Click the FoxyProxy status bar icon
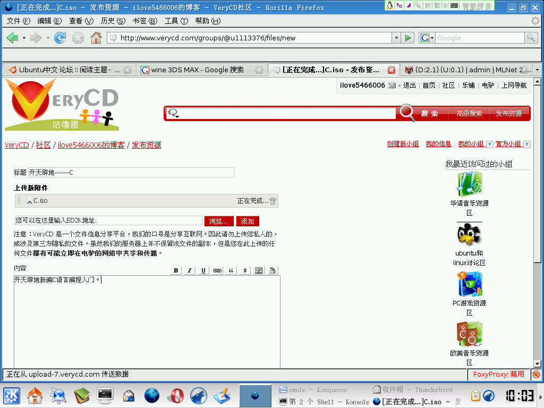The width and height of the screenshot is (544, 408). point(536,375)
